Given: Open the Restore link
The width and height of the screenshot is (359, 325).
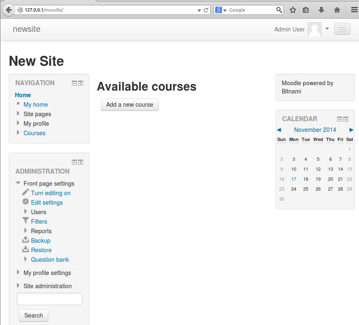Looking at the screenshot, I should click(41, 250).
